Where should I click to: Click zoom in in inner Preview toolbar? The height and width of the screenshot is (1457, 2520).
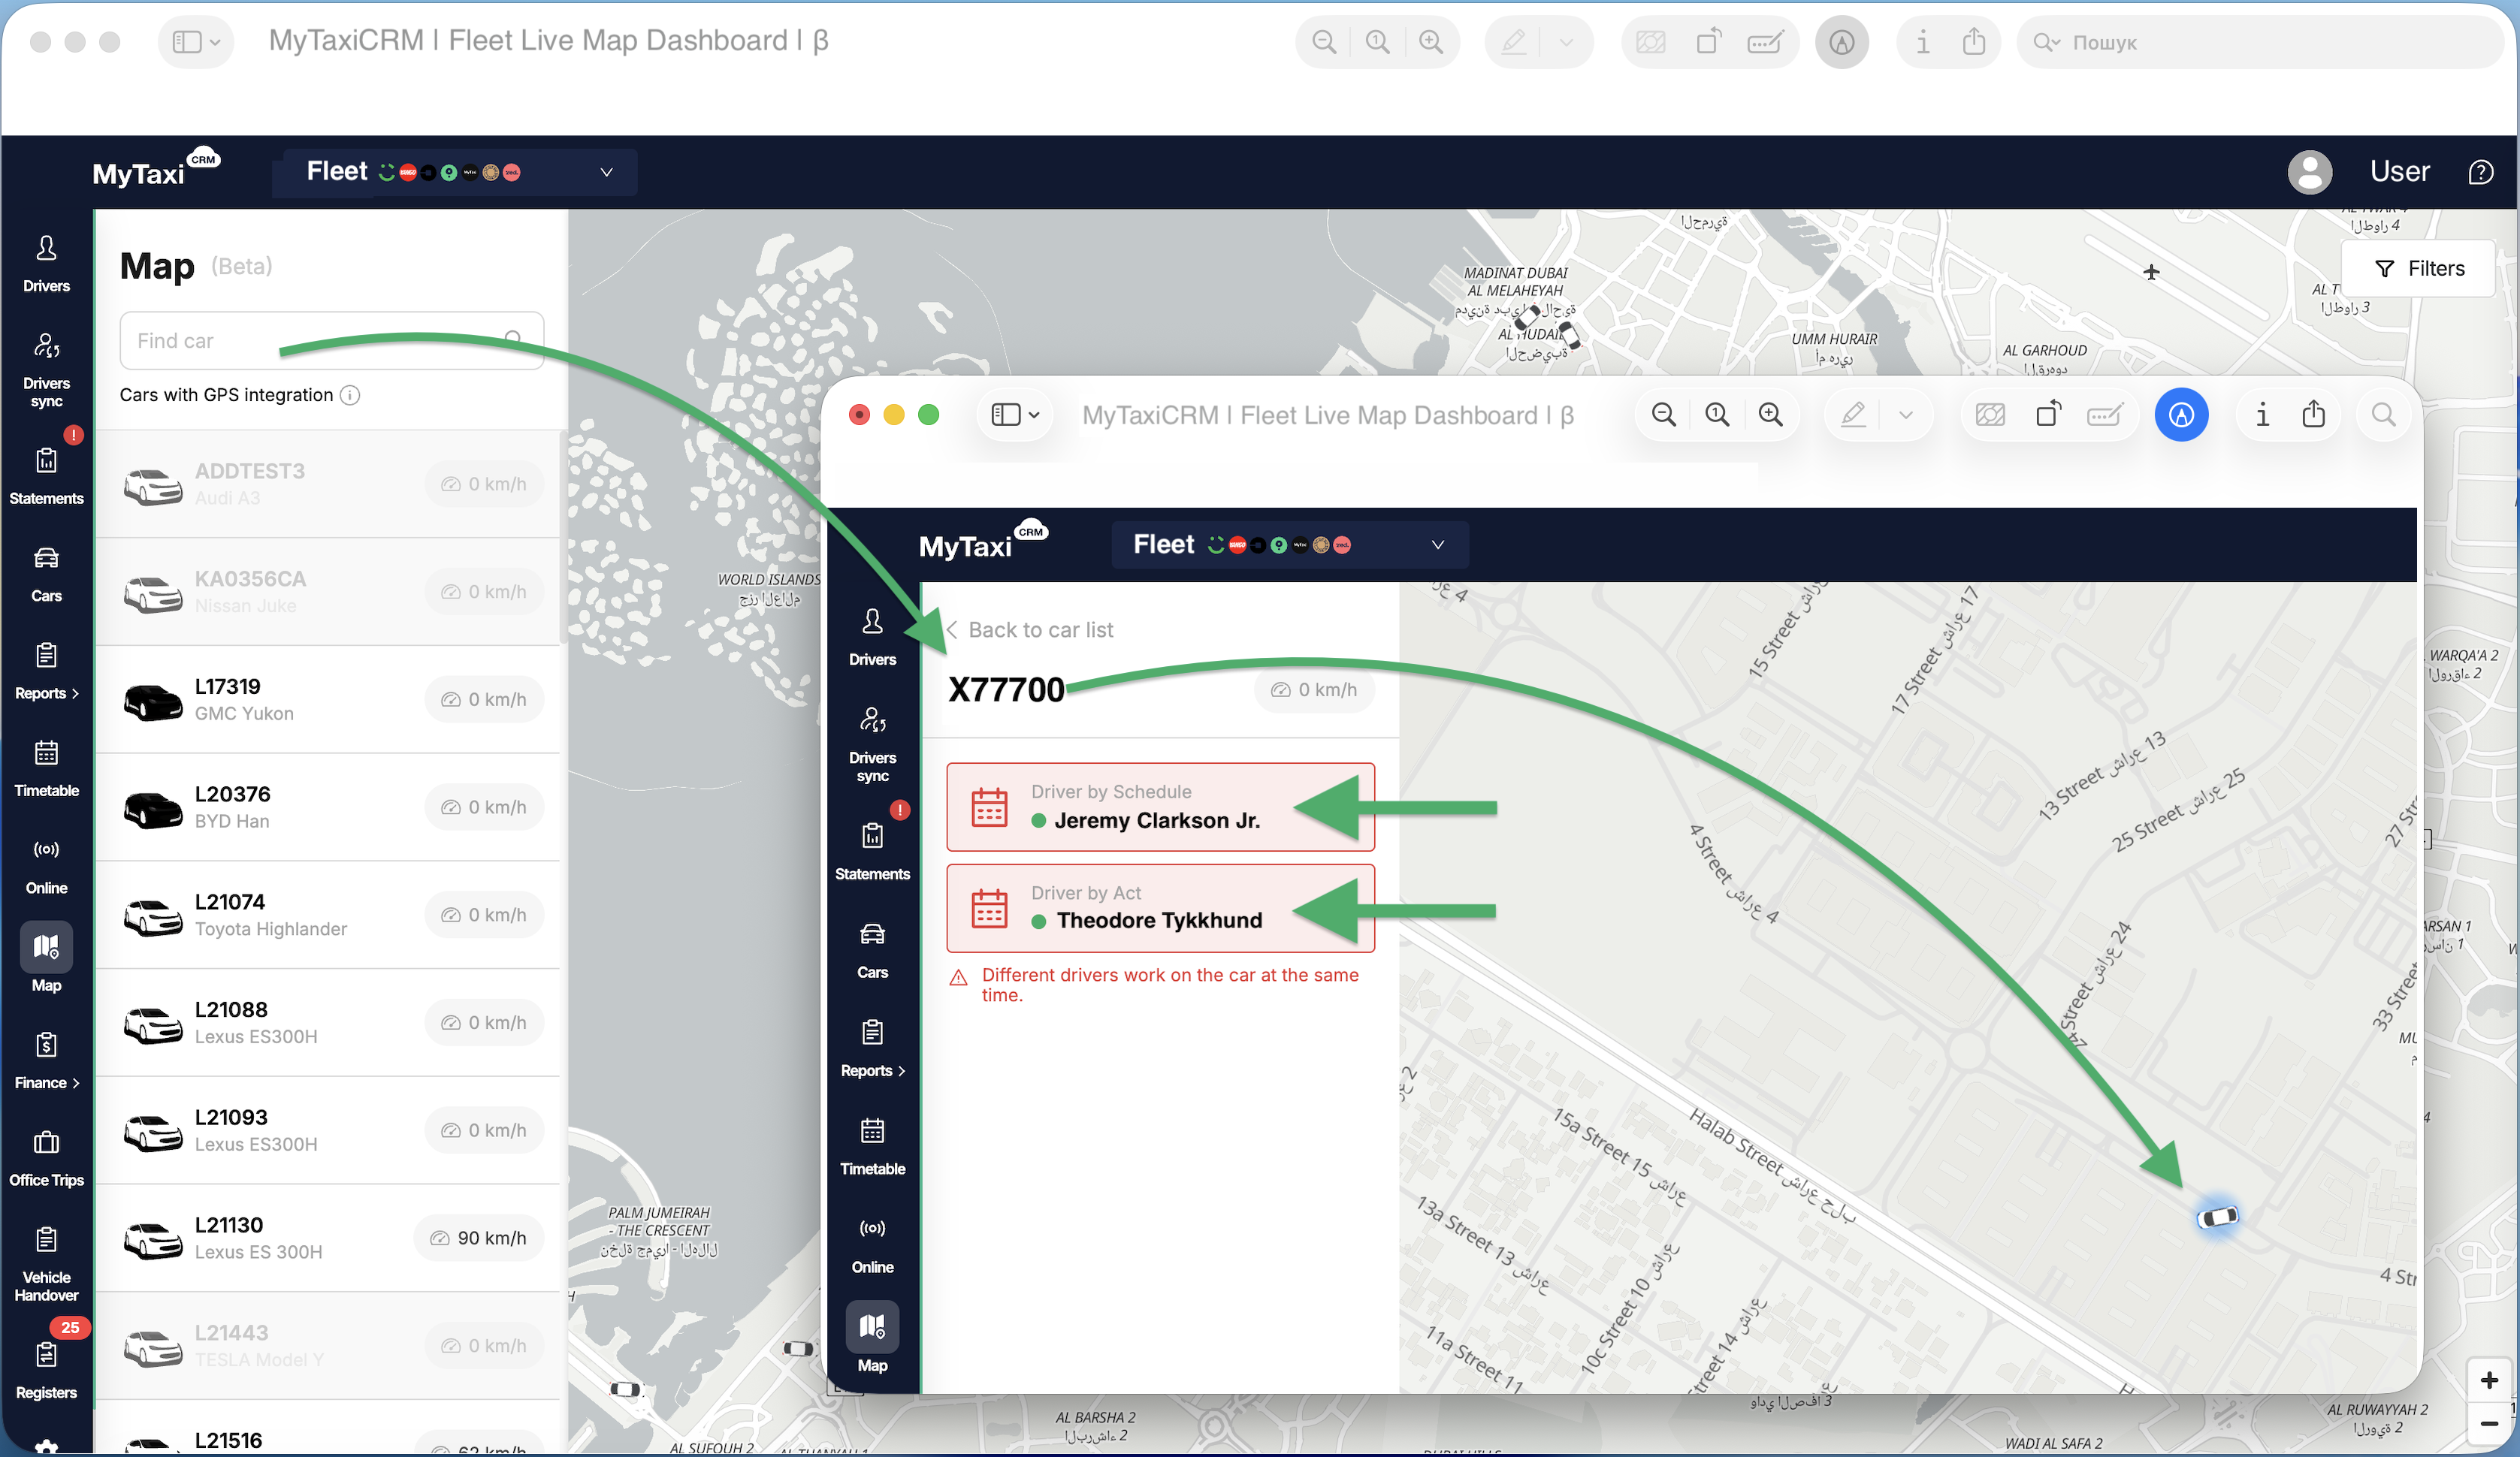coord(1770,415)
